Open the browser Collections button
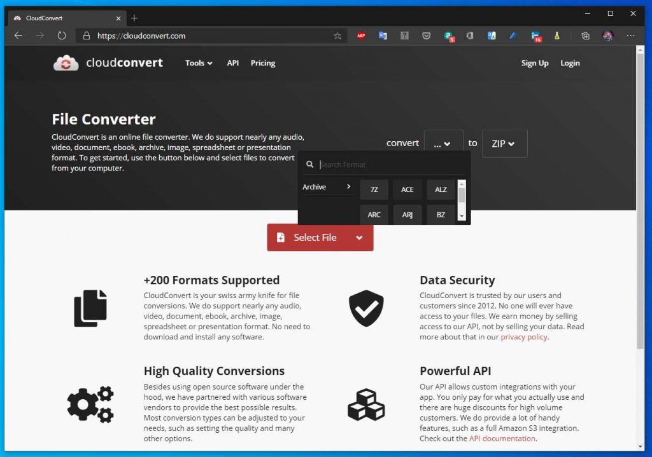The height and width of the screenshot is (457, 652). pyautogui.click(x=586, y=36)
